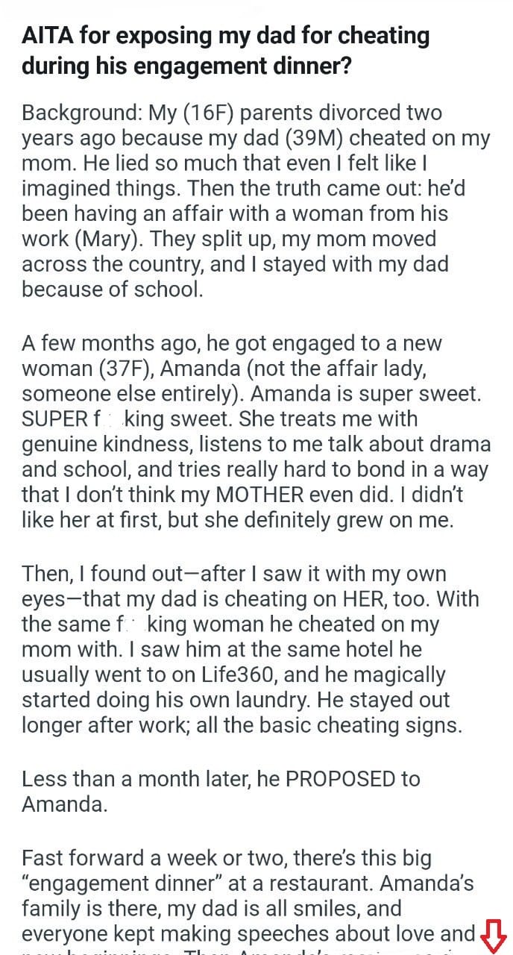The image size is (513, 955).
Task: Click the quoted phrase "engagement dinner"
Action: pyautogui.click(x=124, y=884)
